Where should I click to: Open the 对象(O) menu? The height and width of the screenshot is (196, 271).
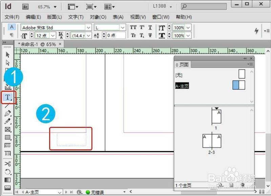[98, 17]
